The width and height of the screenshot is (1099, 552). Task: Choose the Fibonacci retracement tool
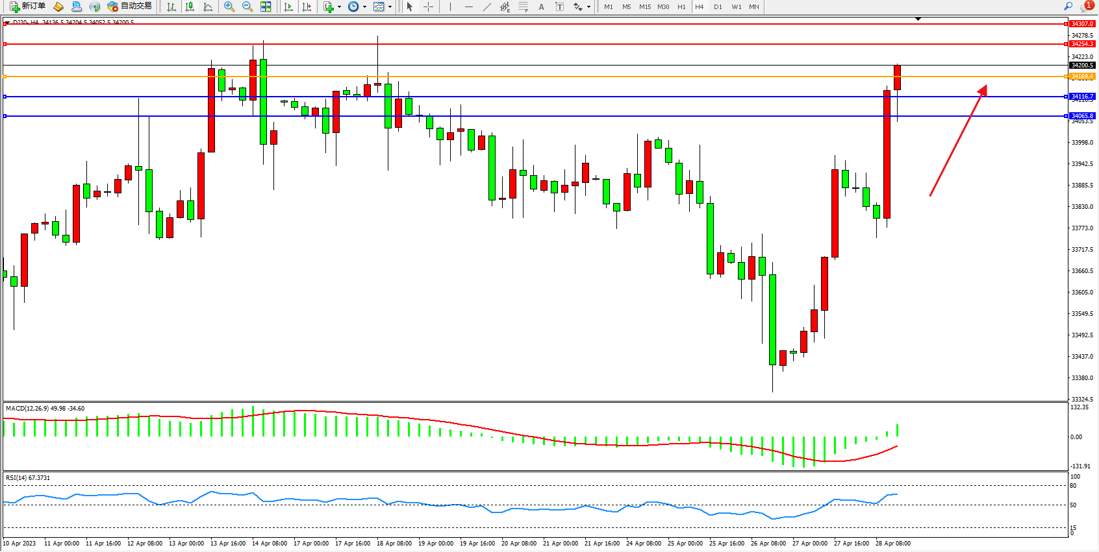[523, 6]
